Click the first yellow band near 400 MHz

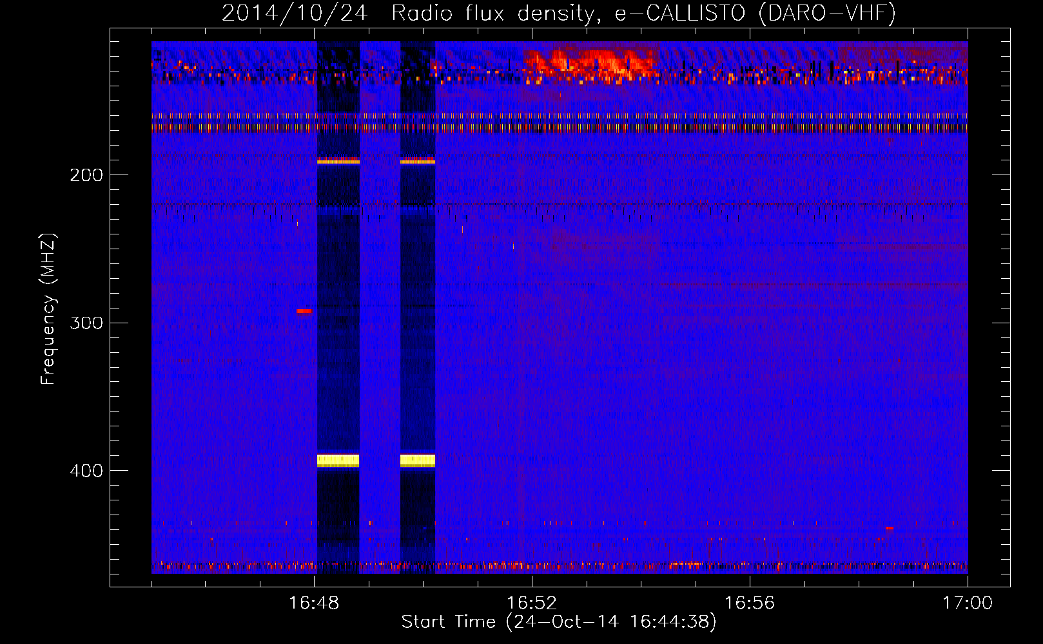pos(338,460)
